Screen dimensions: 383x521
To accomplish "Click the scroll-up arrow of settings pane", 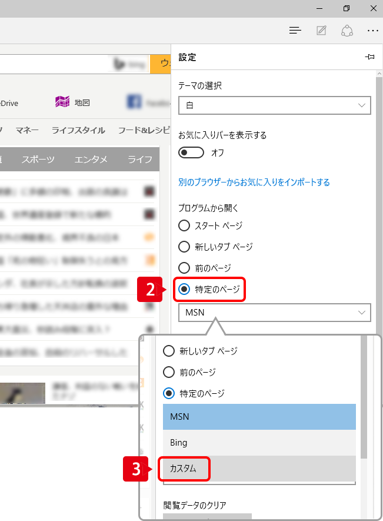I will click(x=379, y=74).
